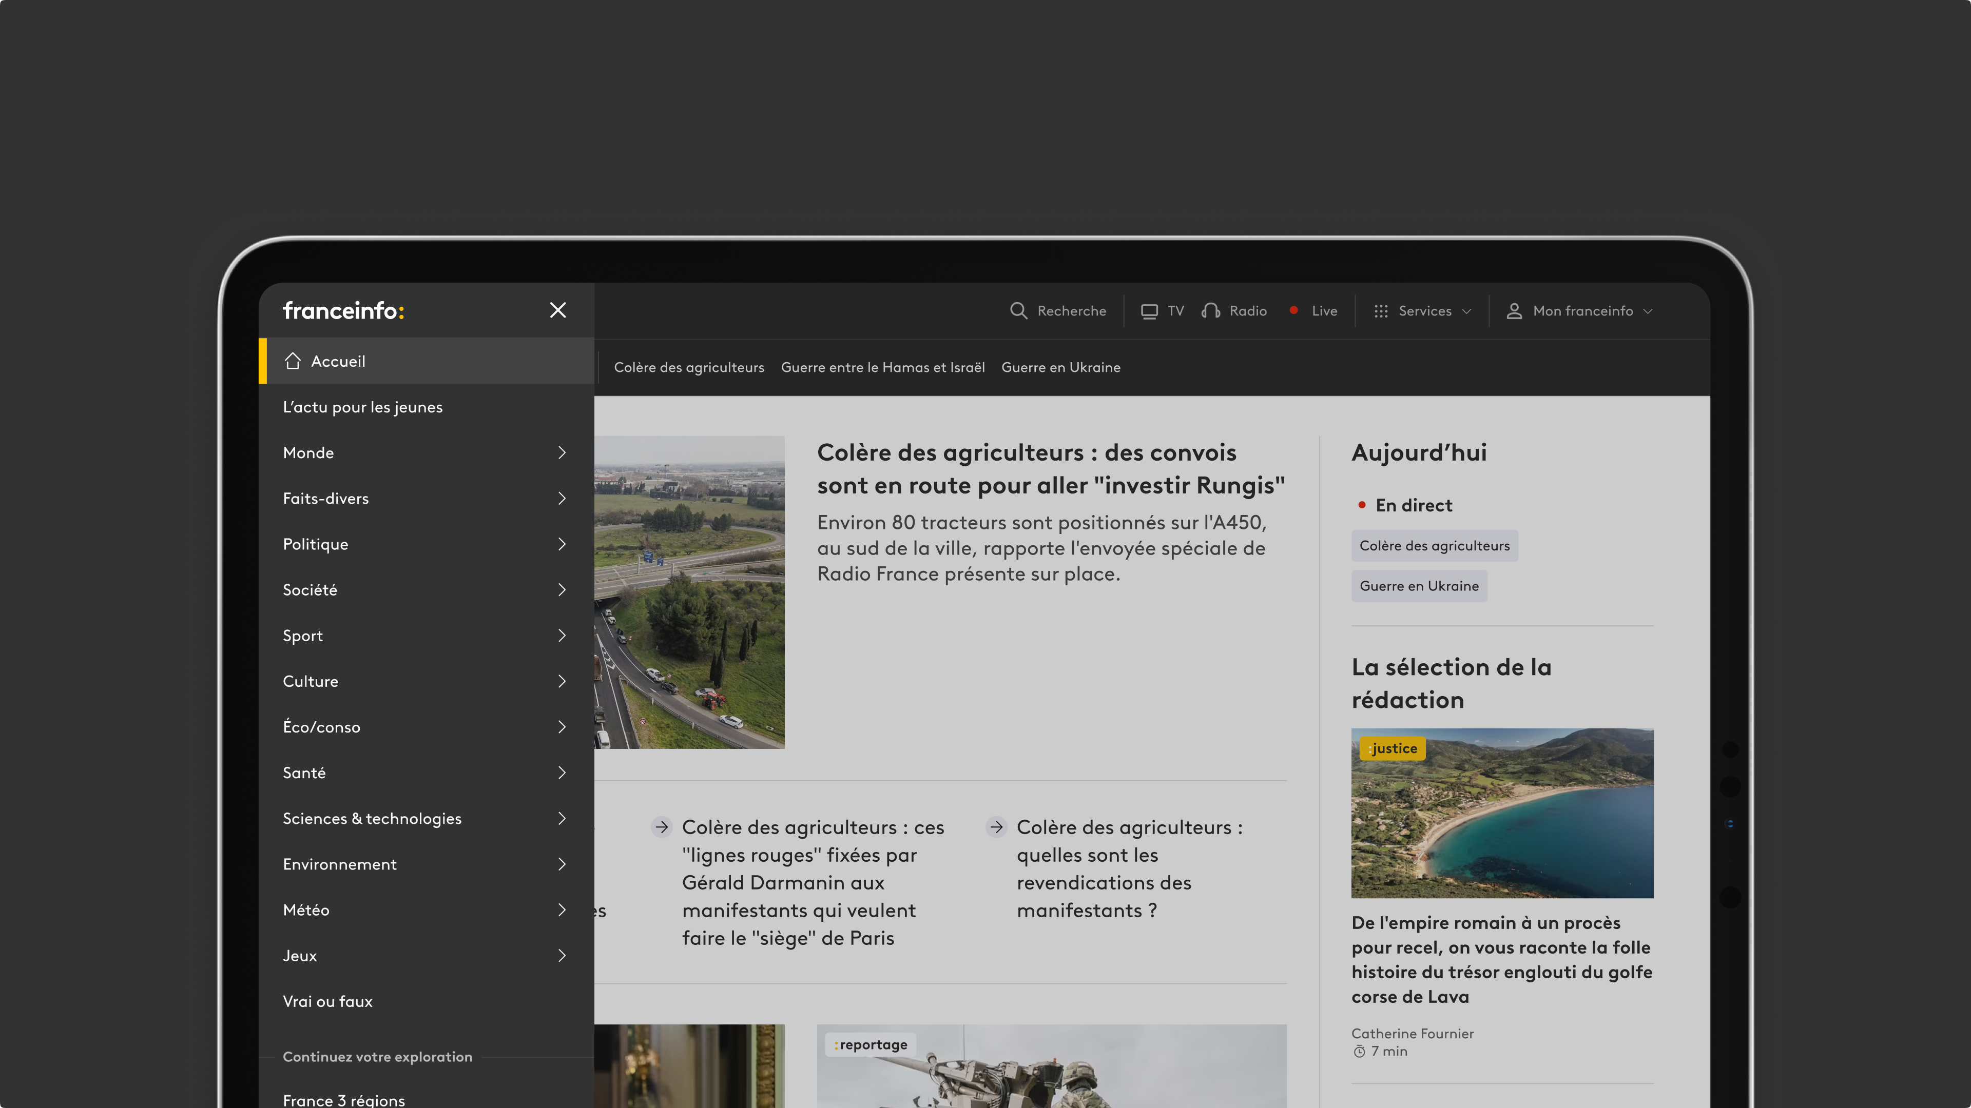Click arrow icon beside "revendications" article

coord(996,826)
